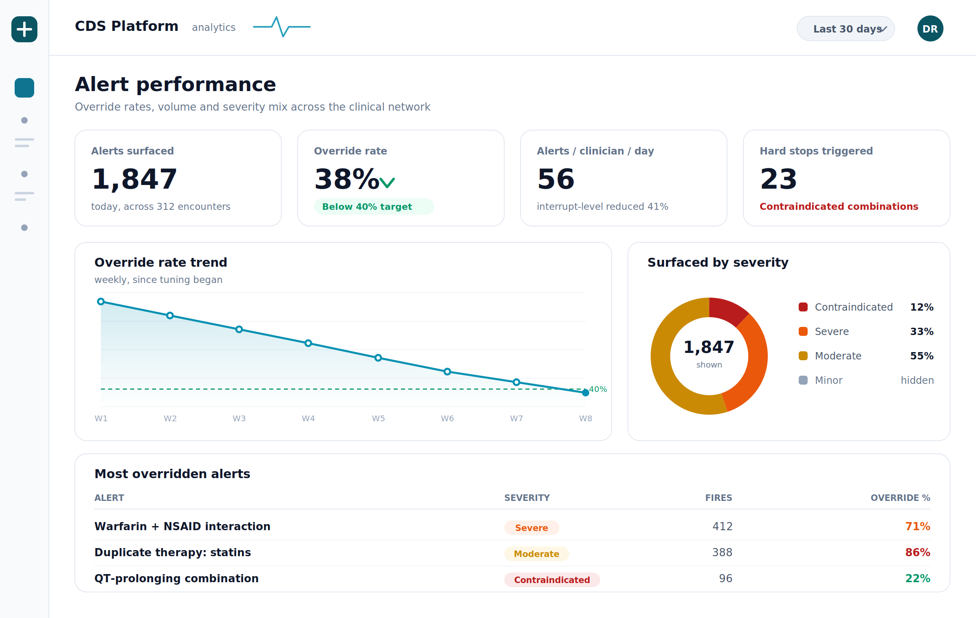This screenshot has height=618, width=976.
Task: Click the W3 data point on trend line
Action: point(239,329)
